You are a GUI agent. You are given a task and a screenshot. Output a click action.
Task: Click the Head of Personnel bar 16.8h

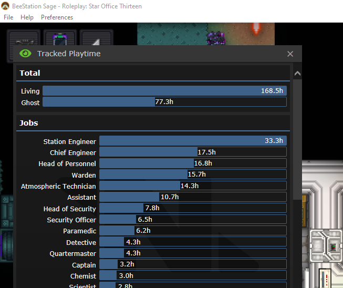point(193,163)
